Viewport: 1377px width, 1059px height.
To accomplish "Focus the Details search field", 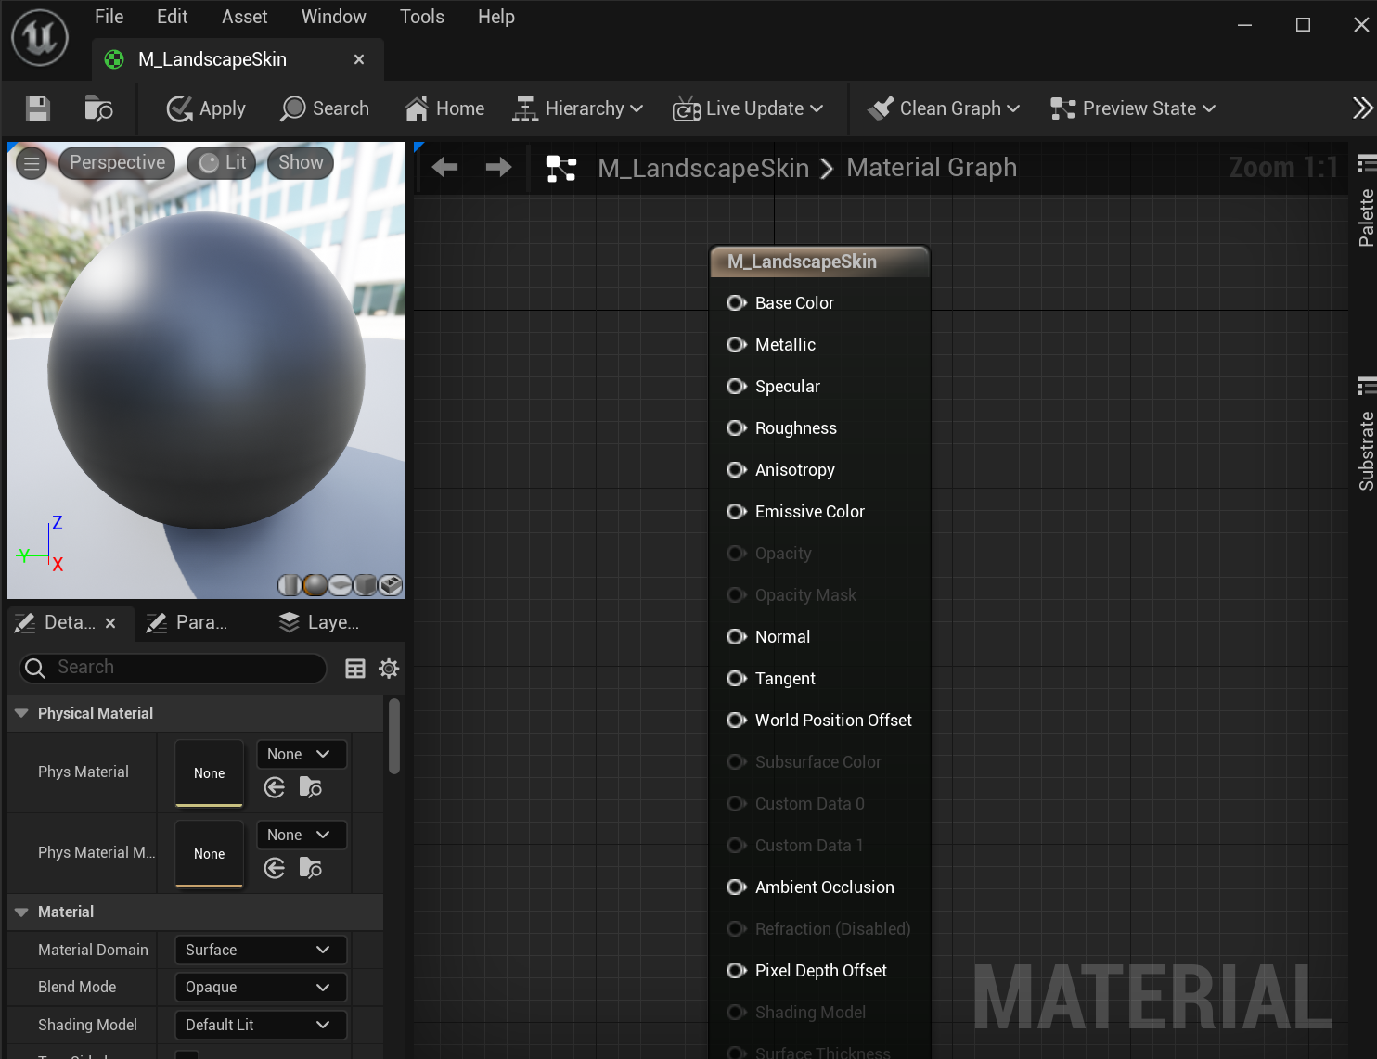I will tap(173, 668).
